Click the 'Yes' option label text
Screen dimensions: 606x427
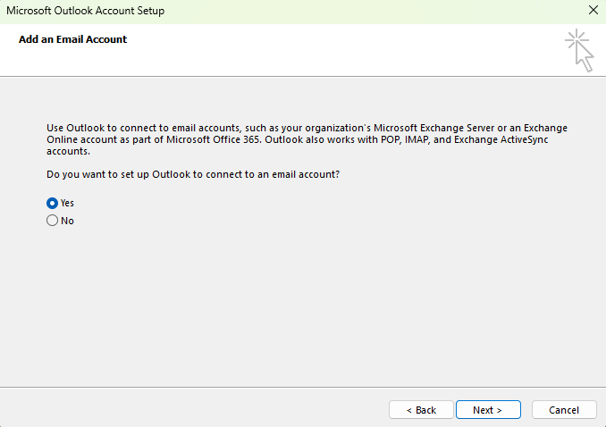tap(67, 203)
